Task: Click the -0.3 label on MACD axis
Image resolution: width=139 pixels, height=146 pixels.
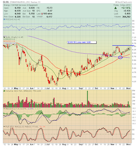Action: click(134, 123)
